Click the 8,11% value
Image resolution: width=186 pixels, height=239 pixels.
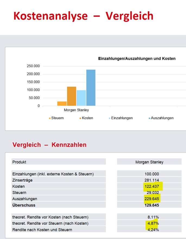point(153,217)
